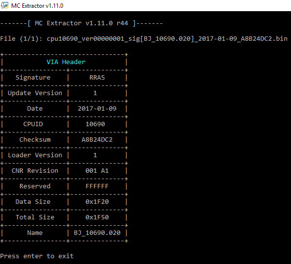Click the File (1/1) counter text
This screenshot has height=264, width=291.
21,39
